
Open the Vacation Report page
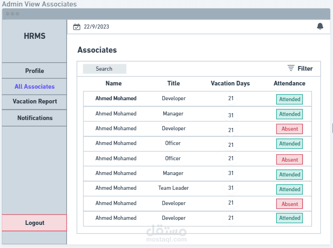(x=35, y=102)
